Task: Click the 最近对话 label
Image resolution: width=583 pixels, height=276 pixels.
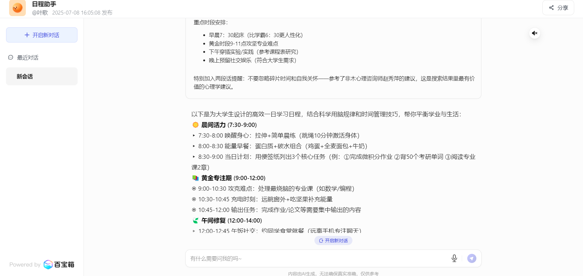Action: [28, 58]
